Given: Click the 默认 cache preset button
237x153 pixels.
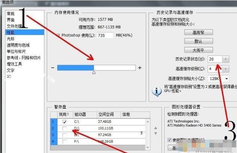Looking at the screenshot, I should point(198,41).
